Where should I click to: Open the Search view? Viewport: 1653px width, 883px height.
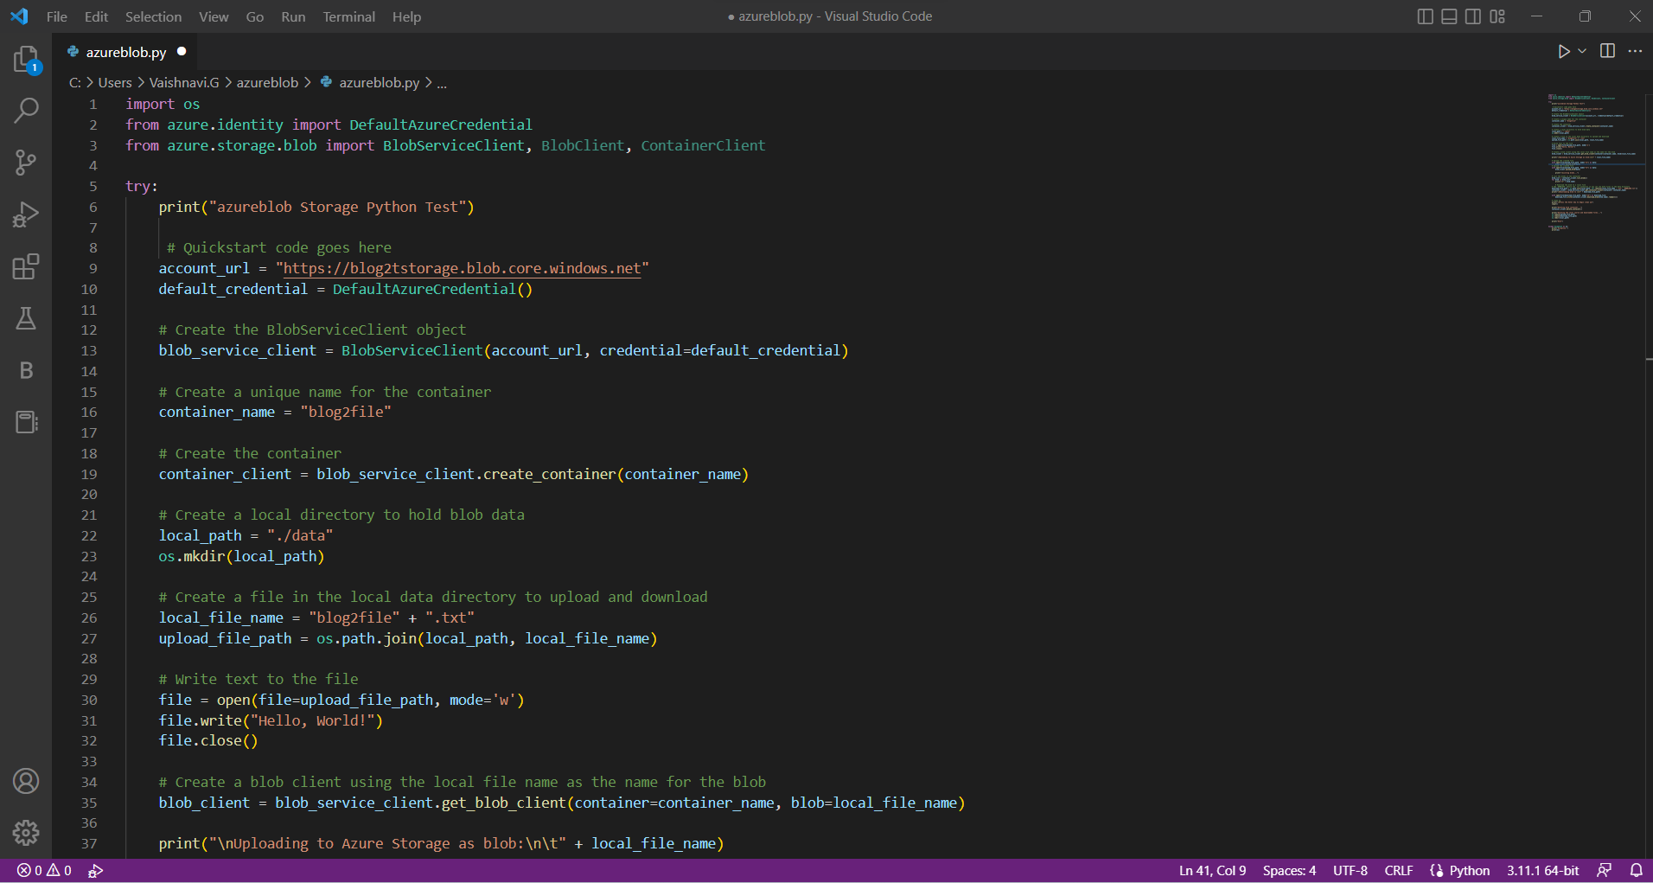pos(27,111)
